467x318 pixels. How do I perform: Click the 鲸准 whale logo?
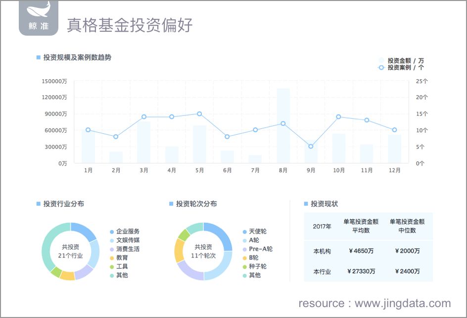[x=39, y=18]
